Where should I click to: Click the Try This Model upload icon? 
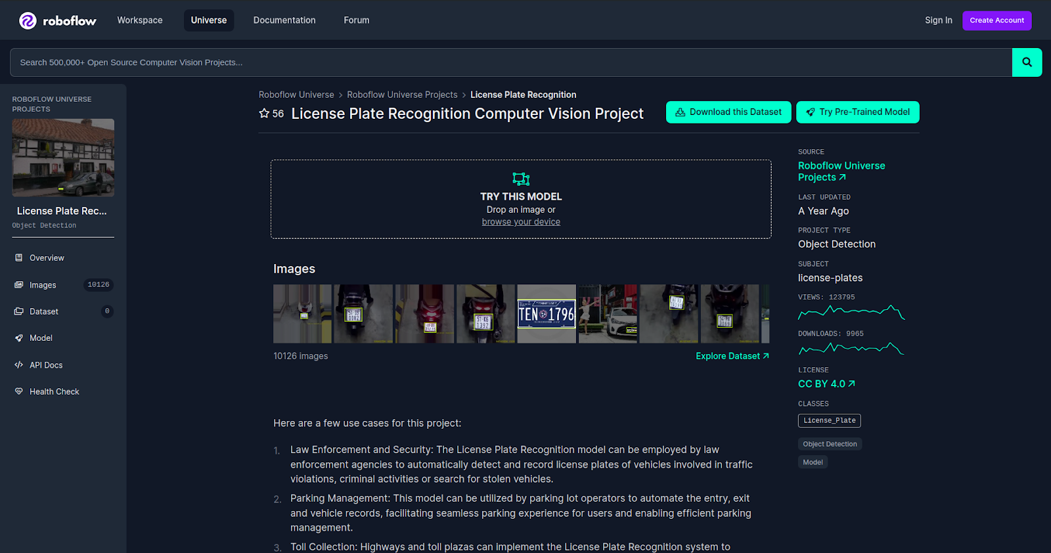coord(521,179)
